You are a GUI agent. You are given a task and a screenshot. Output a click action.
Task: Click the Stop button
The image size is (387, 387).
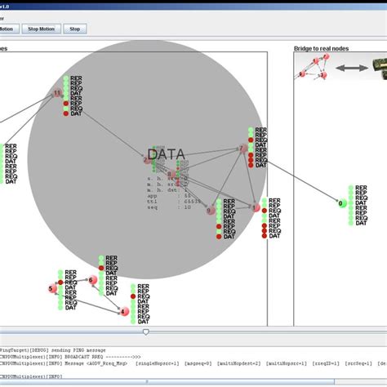coord(75,29)
